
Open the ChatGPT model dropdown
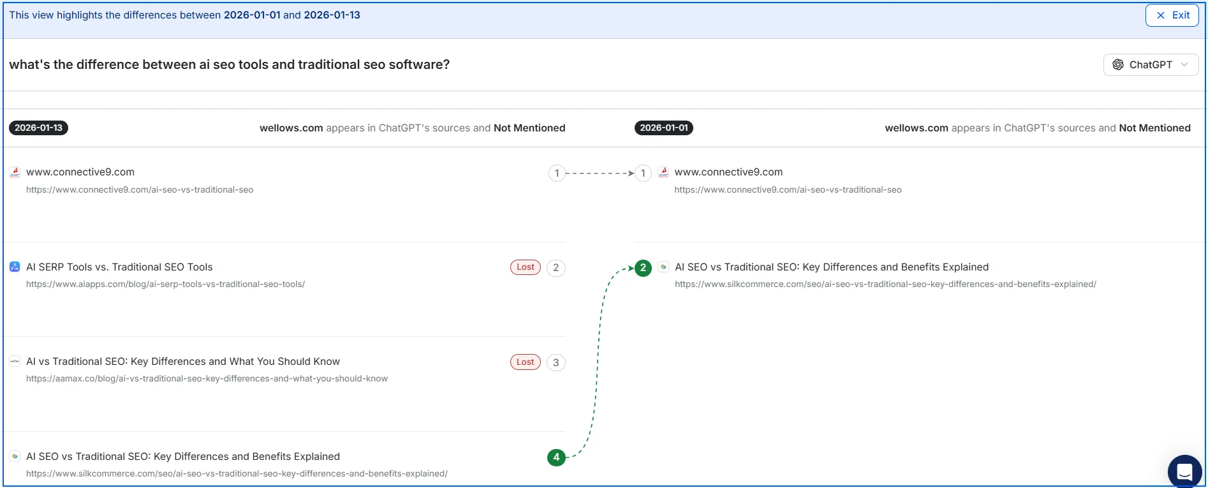1150,64
